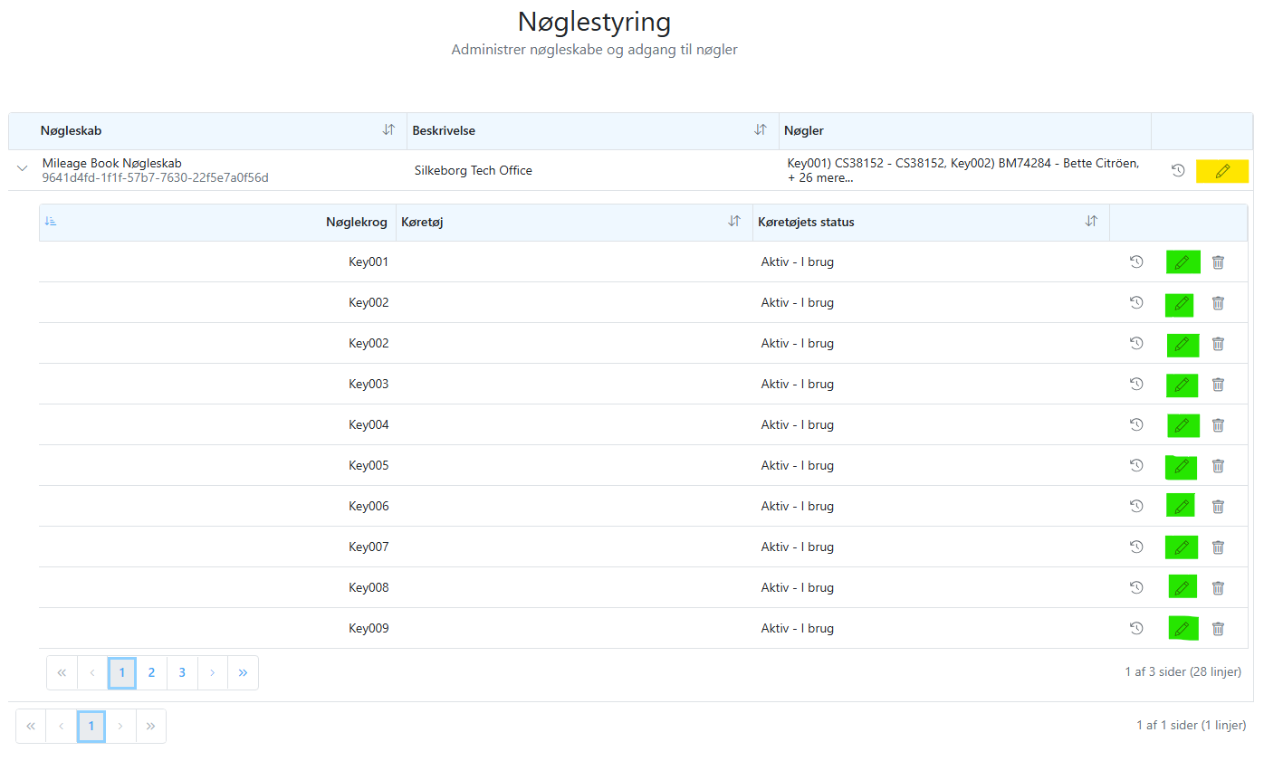The image size is (1264, 761).
Task: Sort by the Nøgleskab column
Action: pos(388,130)
